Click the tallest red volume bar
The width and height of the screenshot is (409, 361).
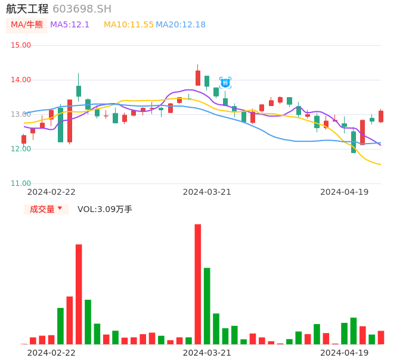pos(198,284)
